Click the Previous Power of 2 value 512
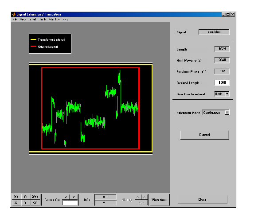 point(222,71)
